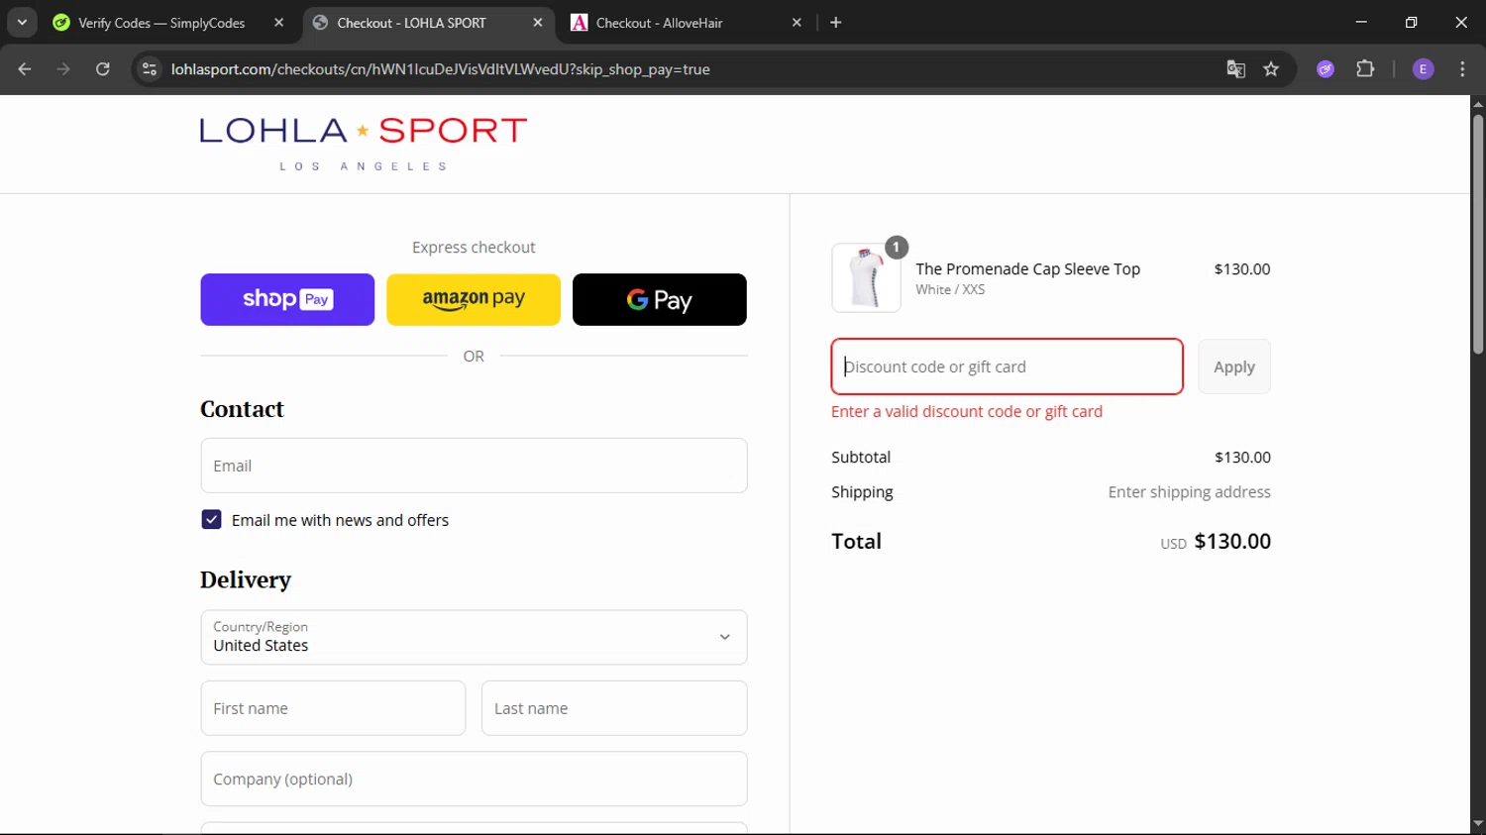This screenshot has width=1486, height=835.
Task: View site information icon in address bar
Action: (150, 69)
